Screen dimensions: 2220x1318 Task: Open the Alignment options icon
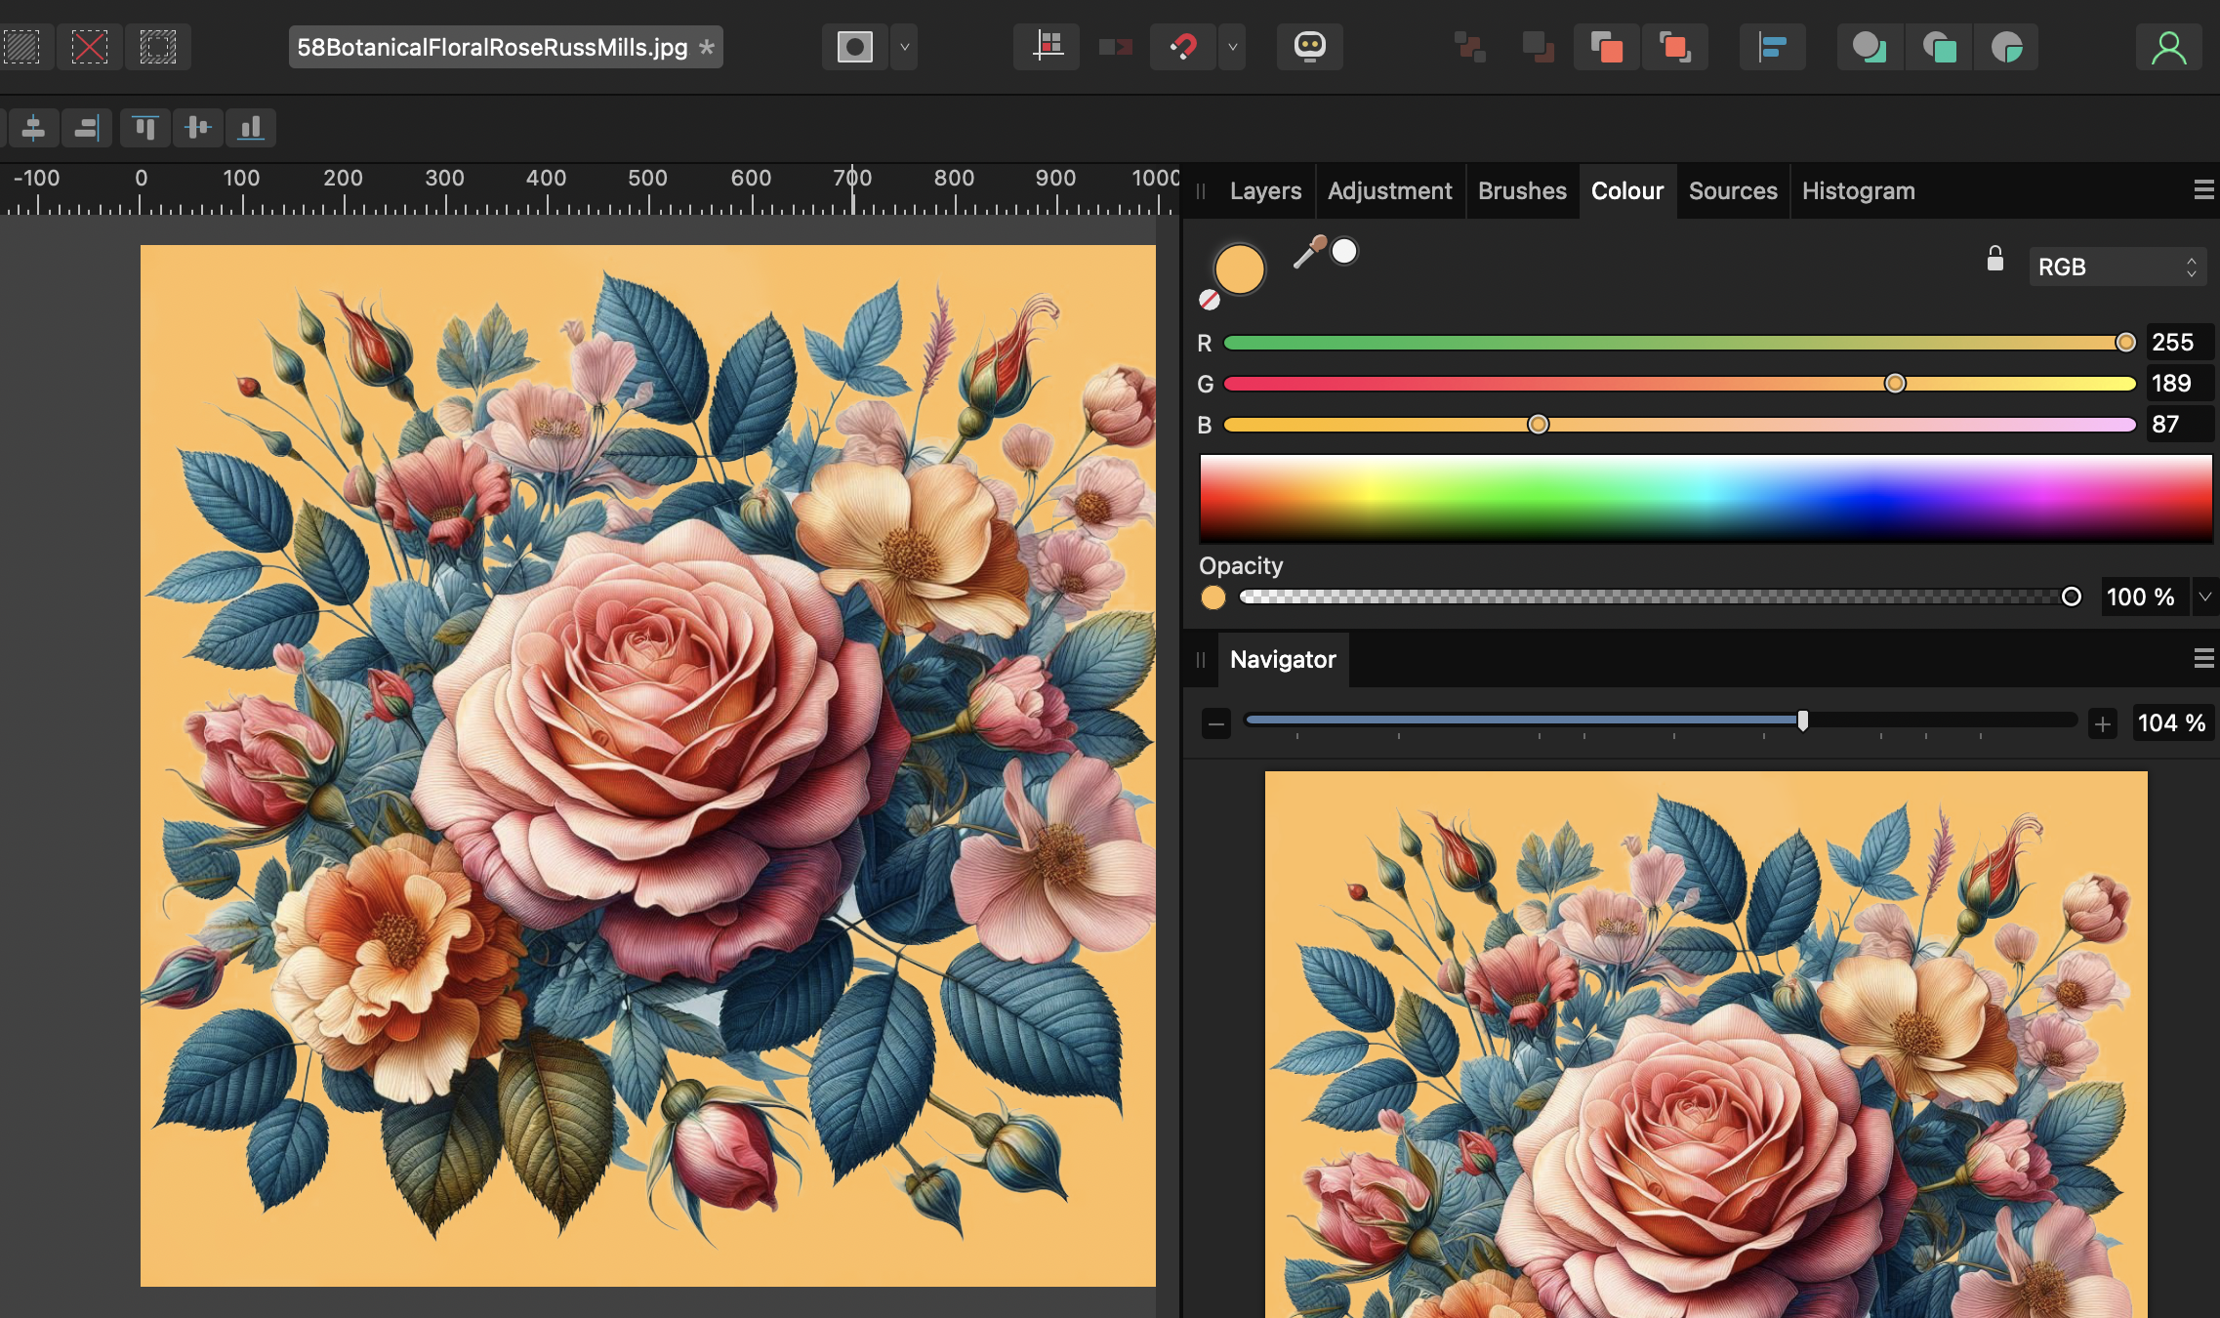pyautogui.click(x=1772, y=47)
